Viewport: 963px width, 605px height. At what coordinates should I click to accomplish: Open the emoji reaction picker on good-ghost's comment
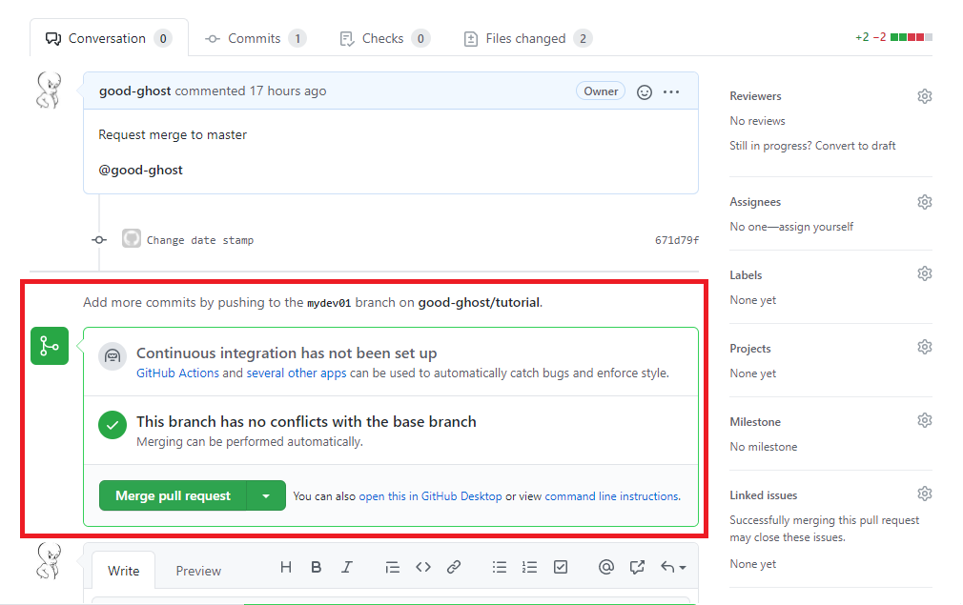point(644,91)
